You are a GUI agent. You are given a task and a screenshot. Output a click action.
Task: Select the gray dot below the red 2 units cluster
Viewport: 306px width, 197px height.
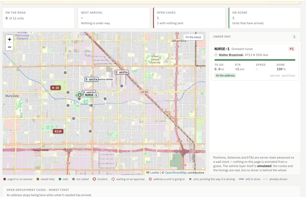point(121,86)
